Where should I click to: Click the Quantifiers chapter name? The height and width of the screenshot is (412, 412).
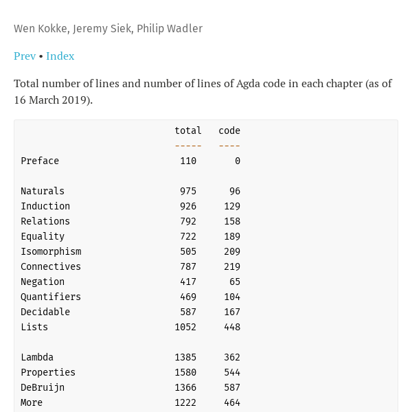(51, 297)
